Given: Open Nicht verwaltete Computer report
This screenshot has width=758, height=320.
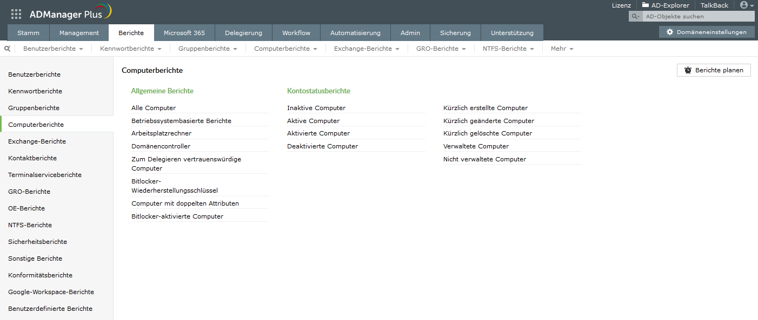Looking at the screenshot, I should pos(484,159).
